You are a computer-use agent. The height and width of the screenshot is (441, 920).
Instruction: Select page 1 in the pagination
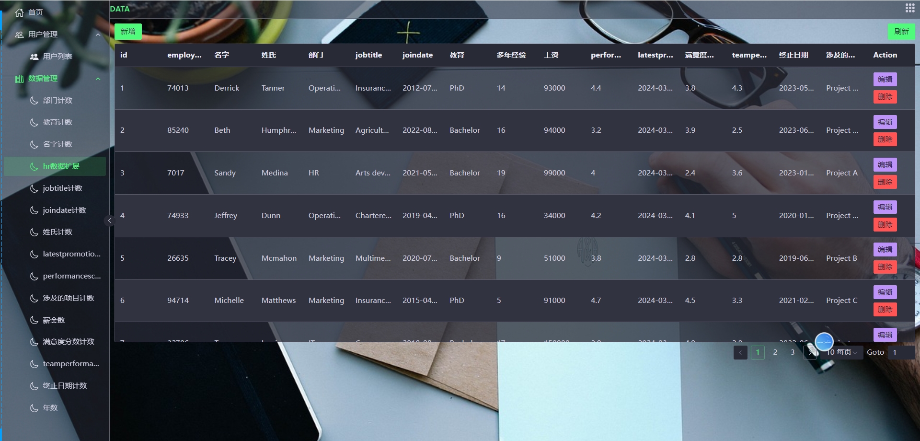(x=758, y=352)
